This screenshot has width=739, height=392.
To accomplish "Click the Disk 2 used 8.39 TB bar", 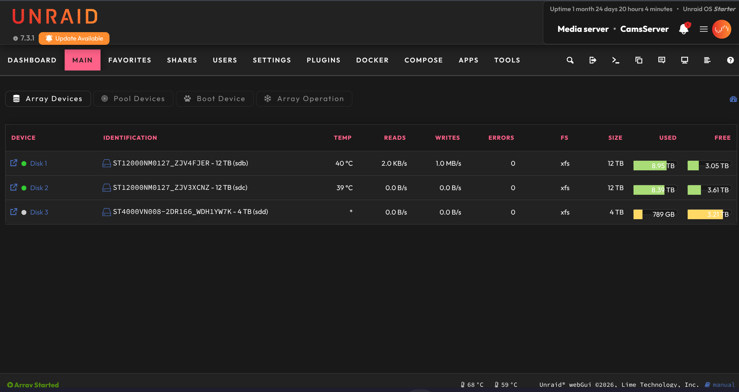I will (x=655, y=190).
